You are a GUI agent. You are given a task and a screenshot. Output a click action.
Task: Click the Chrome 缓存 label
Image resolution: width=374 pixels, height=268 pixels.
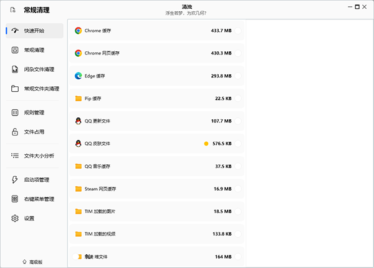click(x=98, y=31)
